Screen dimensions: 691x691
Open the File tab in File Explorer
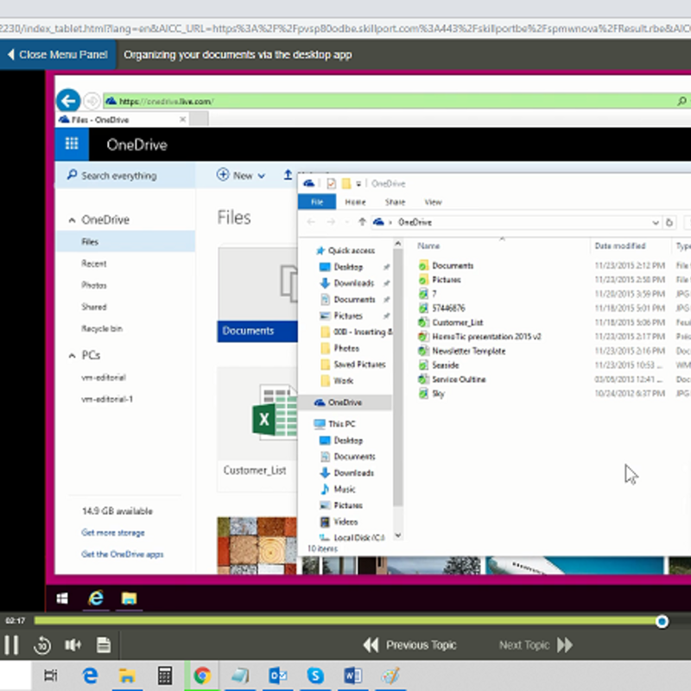tap(317, 202)
